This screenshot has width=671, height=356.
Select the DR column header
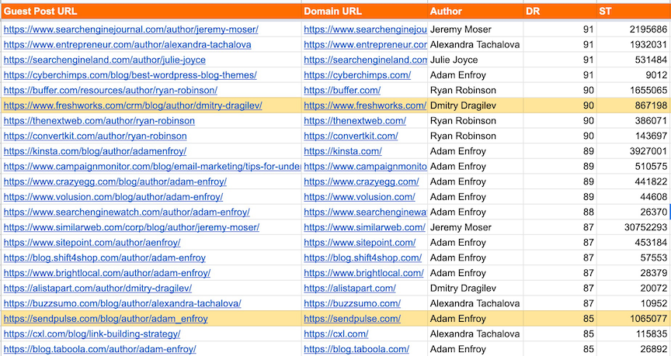560,12
